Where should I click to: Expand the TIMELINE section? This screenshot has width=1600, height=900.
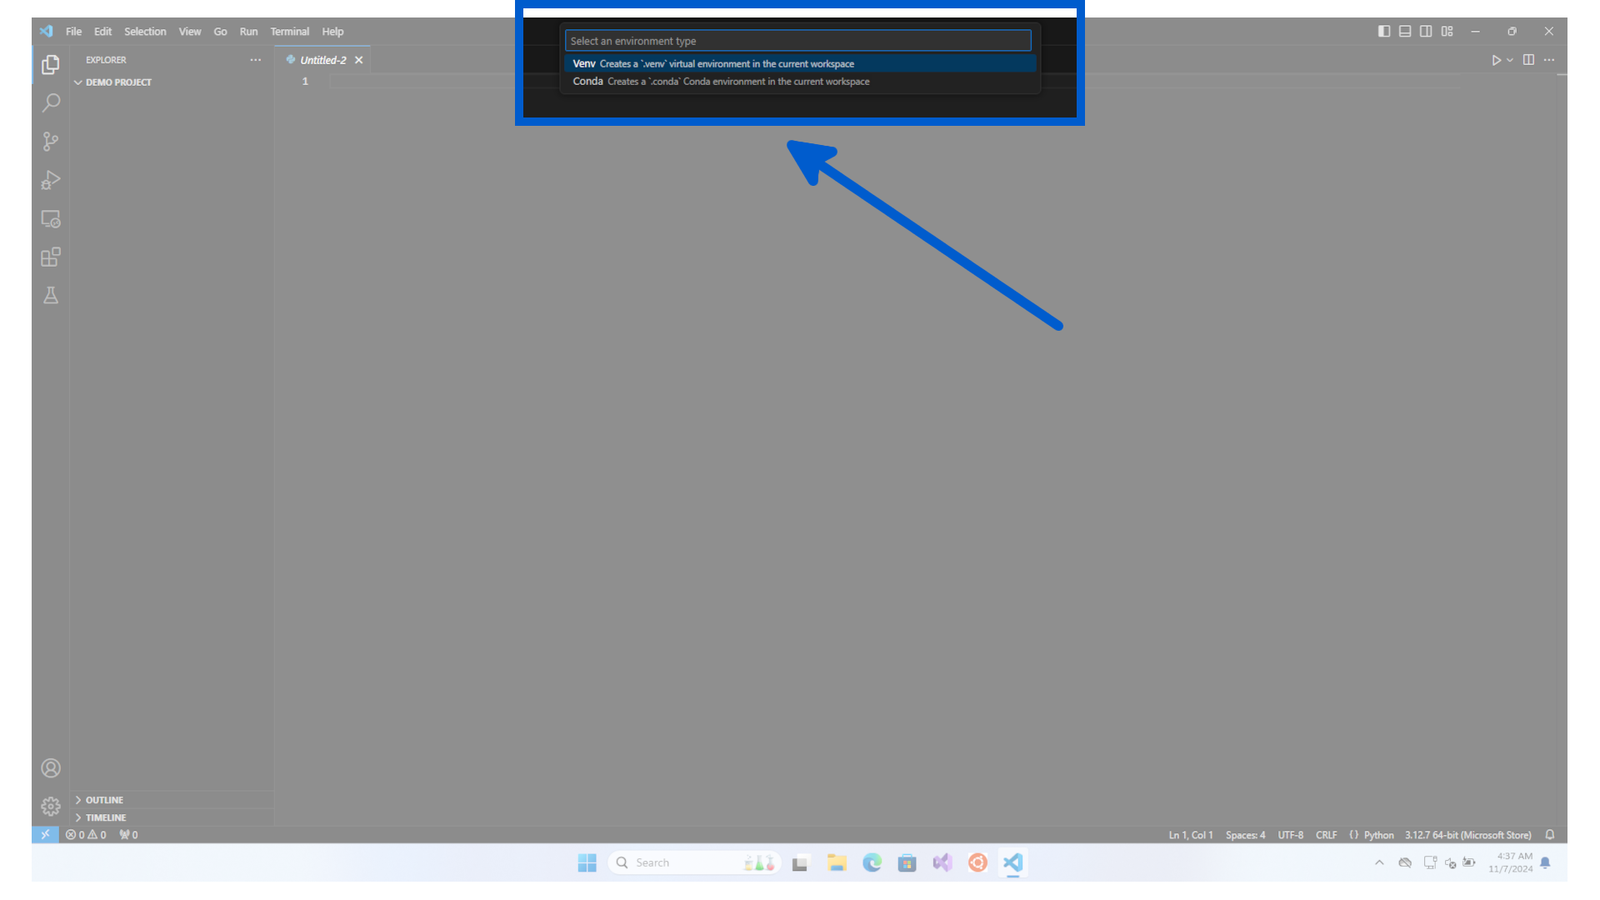pos(103,817)
